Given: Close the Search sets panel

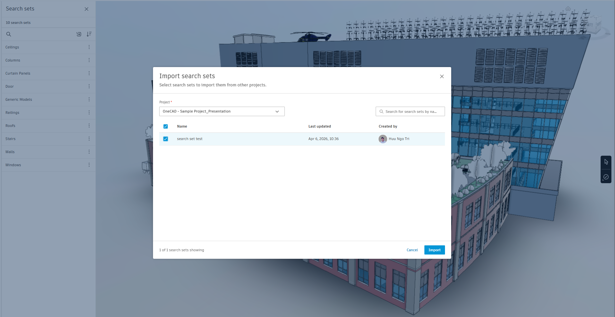Looking at the screenshot, I should 87,9.
